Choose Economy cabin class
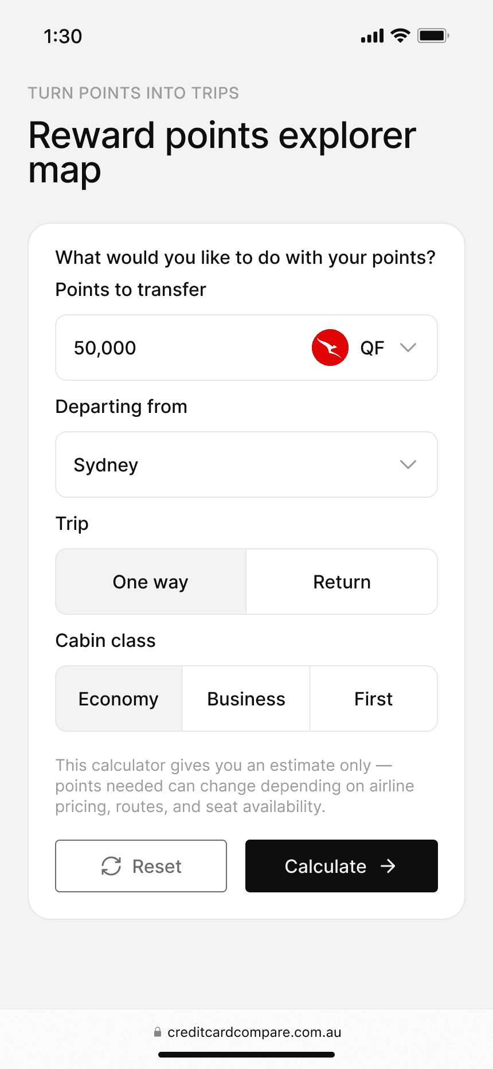 pos(119,699)
